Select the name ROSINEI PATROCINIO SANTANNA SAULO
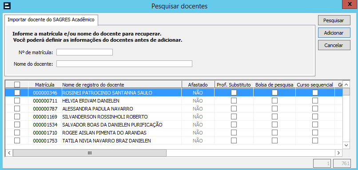Screen dimensions: 358x170 coord(107,93)
